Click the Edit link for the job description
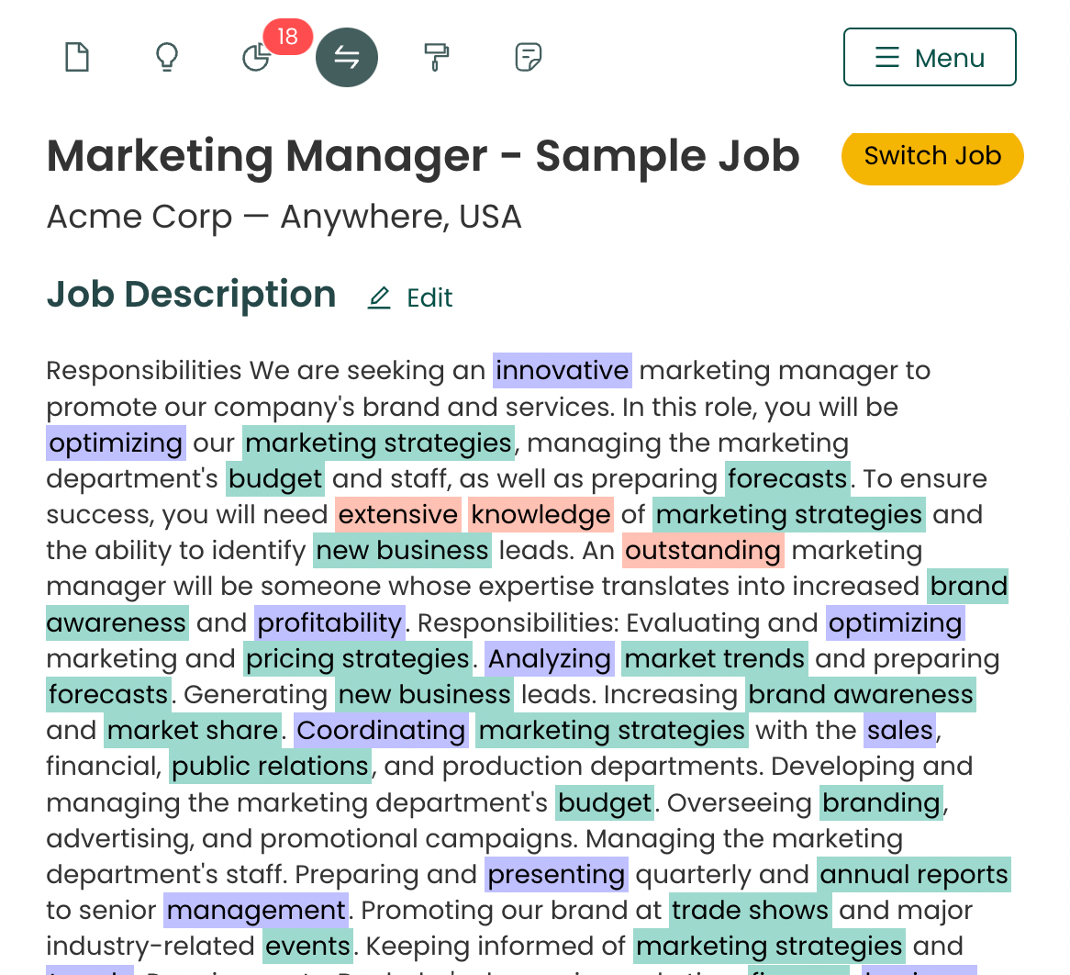The height and width of the screenshot is (975, 1070). [429, 297]
